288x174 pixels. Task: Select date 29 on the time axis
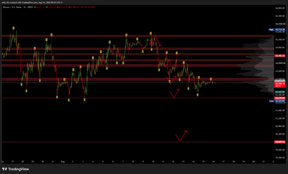[33, 162]
